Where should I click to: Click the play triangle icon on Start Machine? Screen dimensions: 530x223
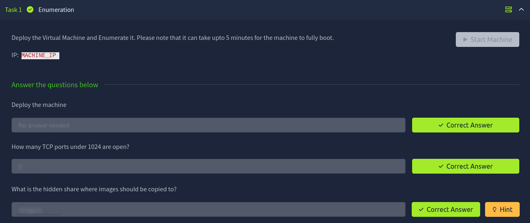point(465,39)
